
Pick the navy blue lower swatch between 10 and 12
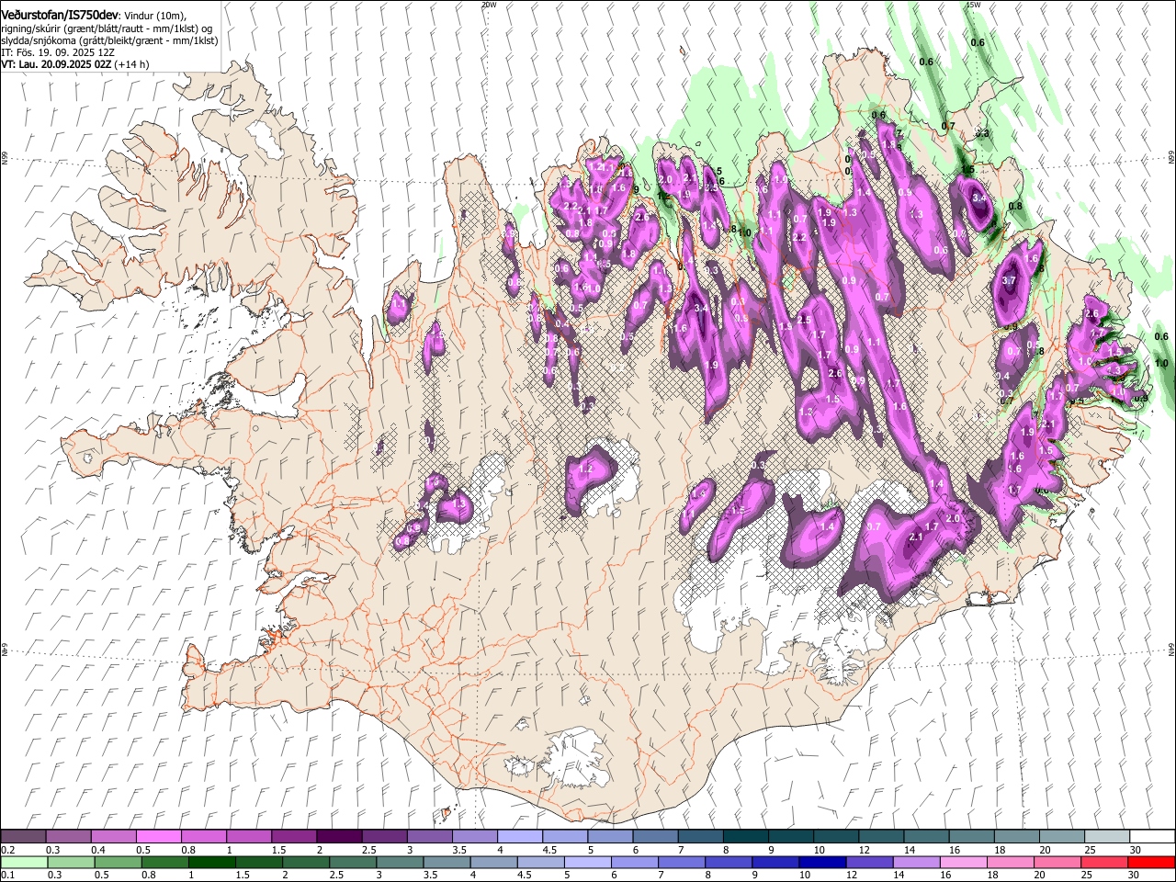pyautogui.click(x=822, y=862)
